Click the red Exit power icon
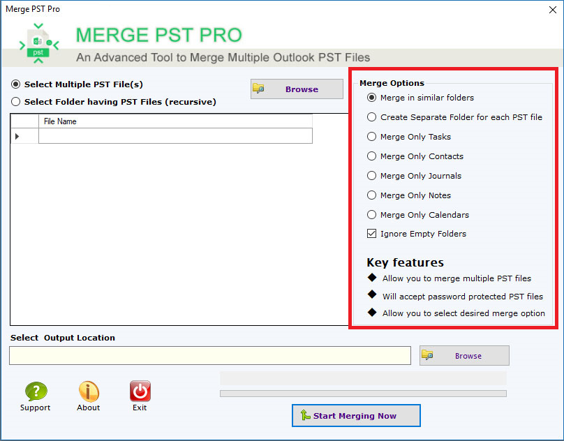The width and height of the screenshot is (564, 441). (x=140, y=391)
